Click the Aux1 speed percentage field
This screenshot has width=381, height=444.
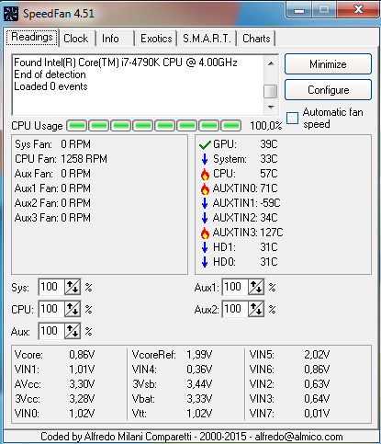235,287
